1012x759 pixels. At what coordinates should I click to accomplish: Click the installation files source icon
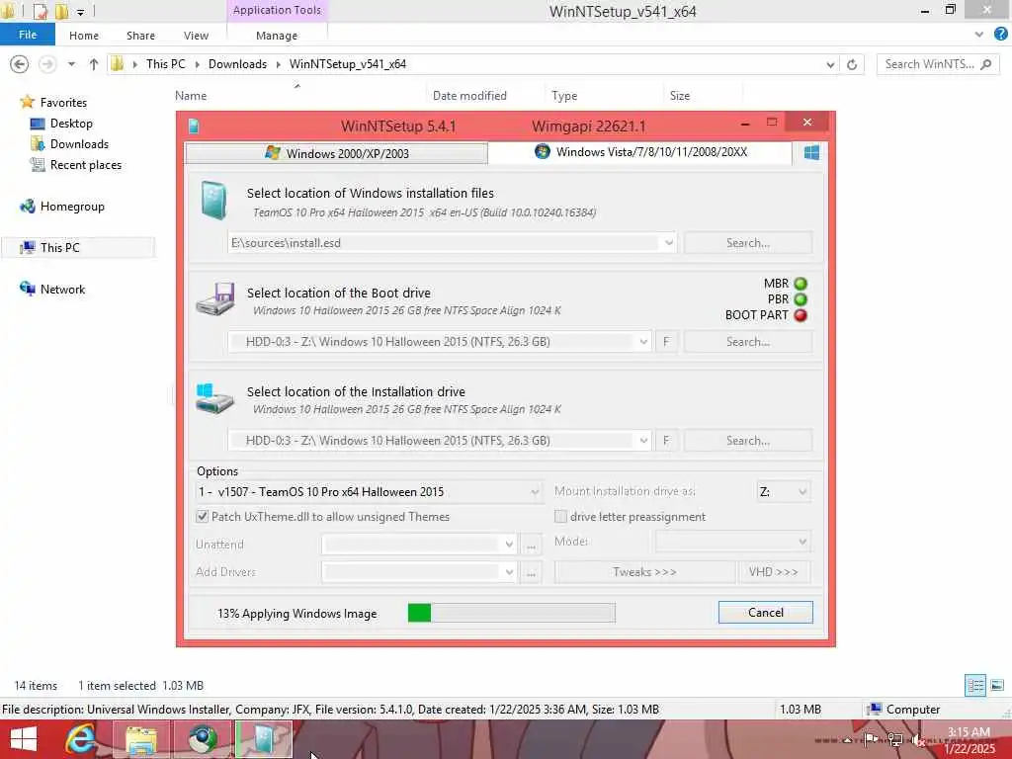[x=213, y=200]
